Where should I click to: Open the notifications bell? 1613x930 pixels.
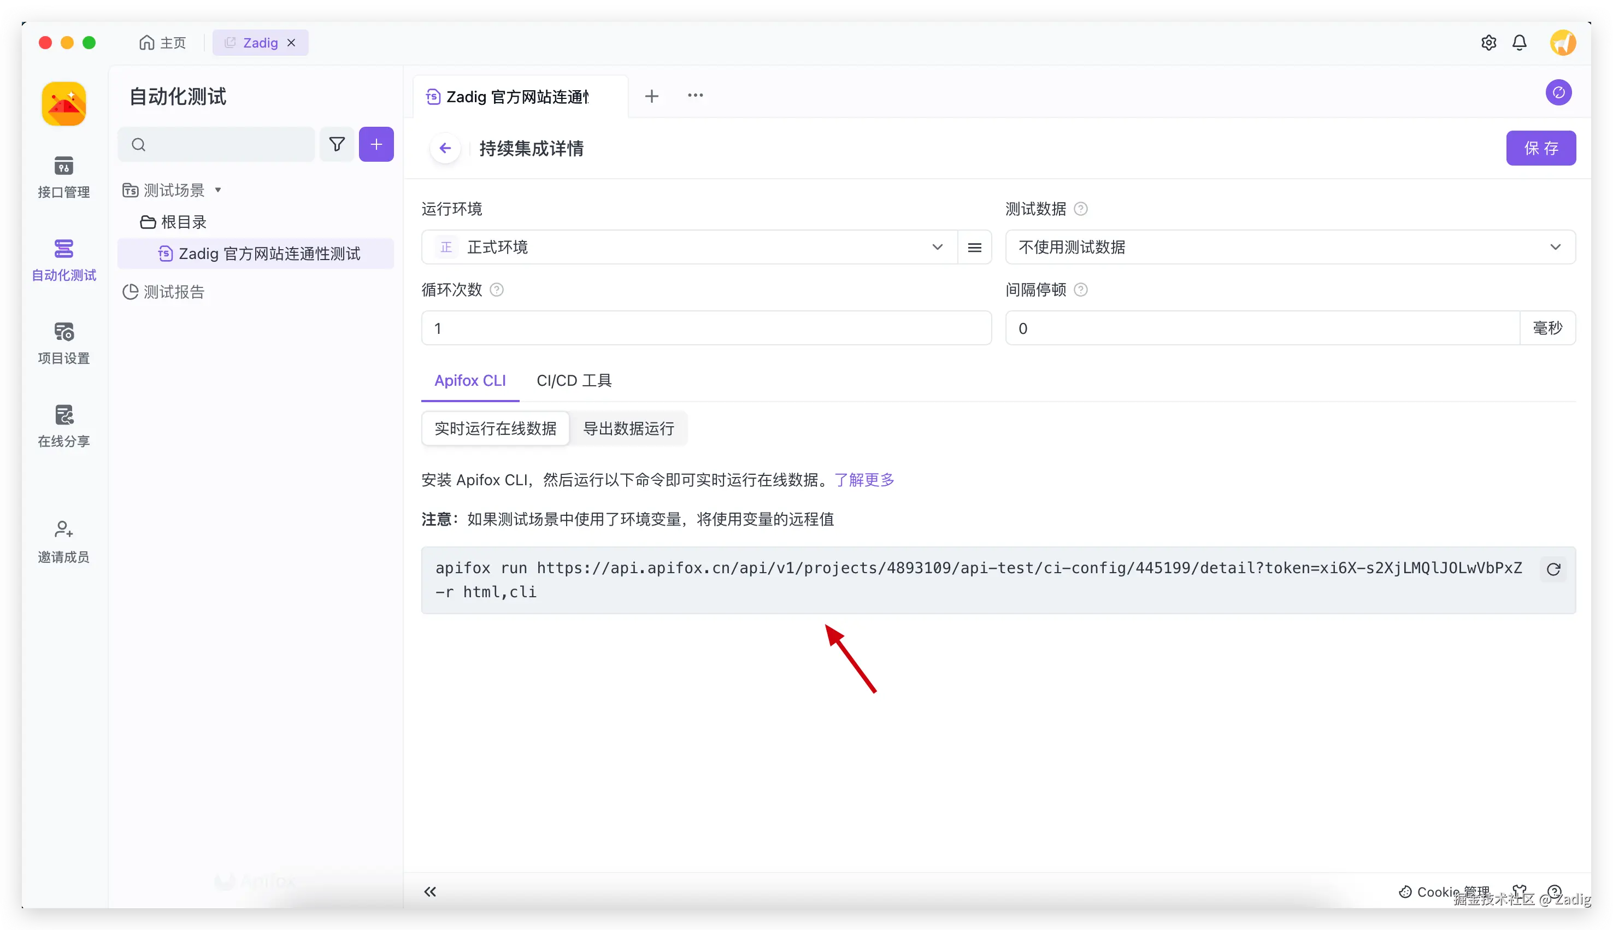[1519, 43]
